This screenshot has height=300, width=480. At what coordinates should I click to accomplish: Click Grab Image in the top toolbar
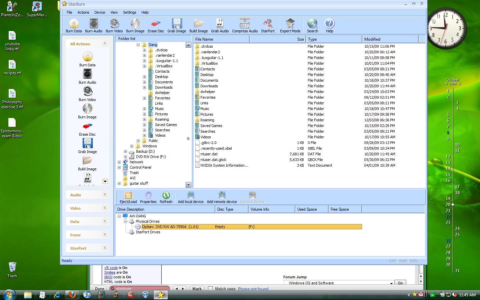click(x=177, y=26)
